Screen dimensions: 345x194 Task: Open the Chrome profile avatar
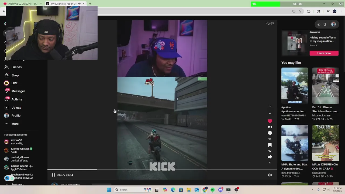pyautogui.click(x=334, y=11)
